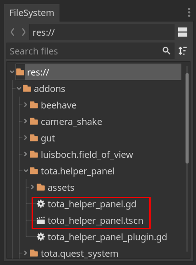Click the gear icon of tota_helper_panel_plugin.gd
Screen dimensions: 196x265
41,237
